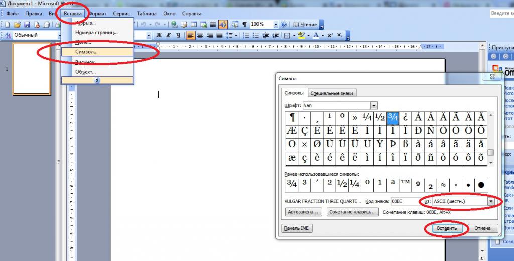Click the Вставить button

coord(447,228)
